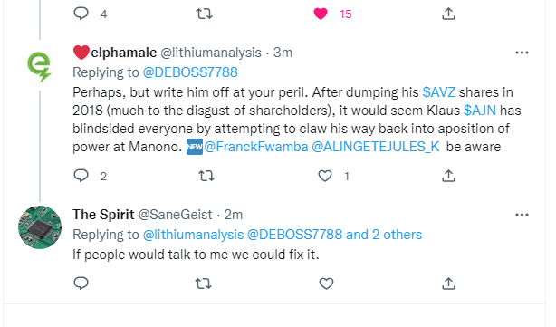556x327 pixels.
Task: Reply to The Spirit's tweet
Action: coord(81,284)
